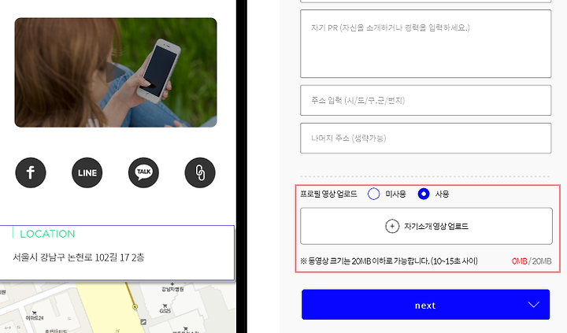Click the 0MB/20MB upload size indicator
Viewport: 567px width, 333px height.
(x=532, y=261)
